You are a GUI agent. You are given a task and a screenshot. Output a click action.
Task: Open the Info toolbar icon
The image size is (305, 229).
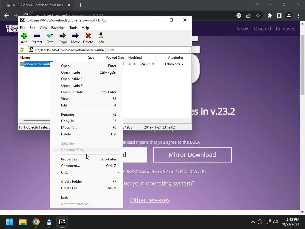[101, 38]
